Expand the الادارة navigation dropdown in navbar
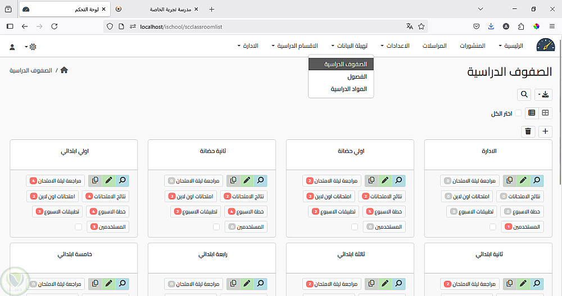The width and height of the screenshot is (562, 296). [248, 46]
